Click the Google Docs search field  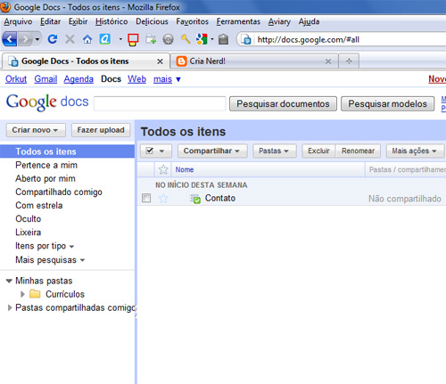[x=160, y=103]
